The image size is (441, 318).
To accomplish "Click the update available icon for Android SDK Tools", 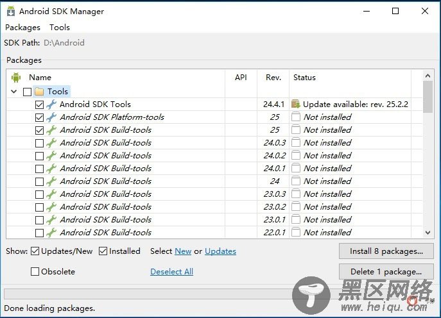I will pyautogui.click(x=296, y=105).
